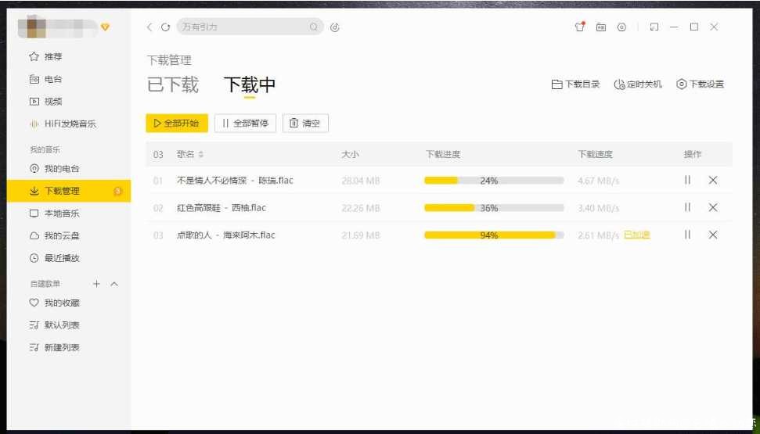Collapse the 自建歌单 section

[114, 283]
